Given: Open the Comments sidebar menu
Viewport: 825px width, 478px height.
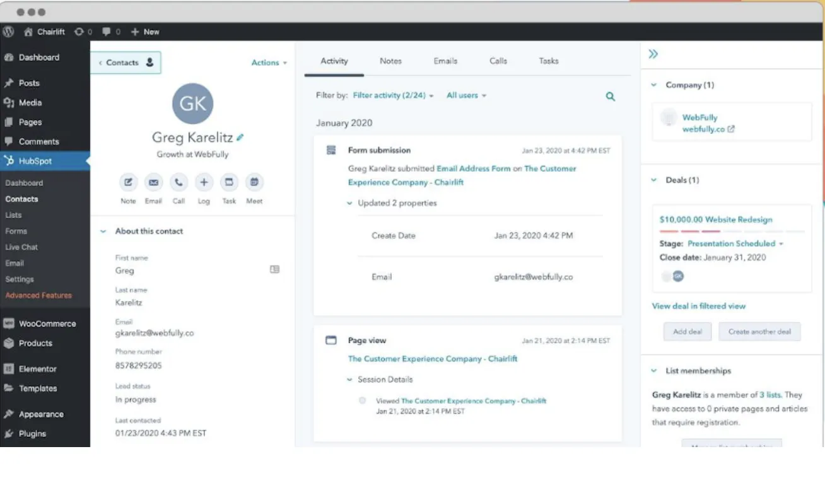Looking at the screenshot, I should tap(38, 142).
